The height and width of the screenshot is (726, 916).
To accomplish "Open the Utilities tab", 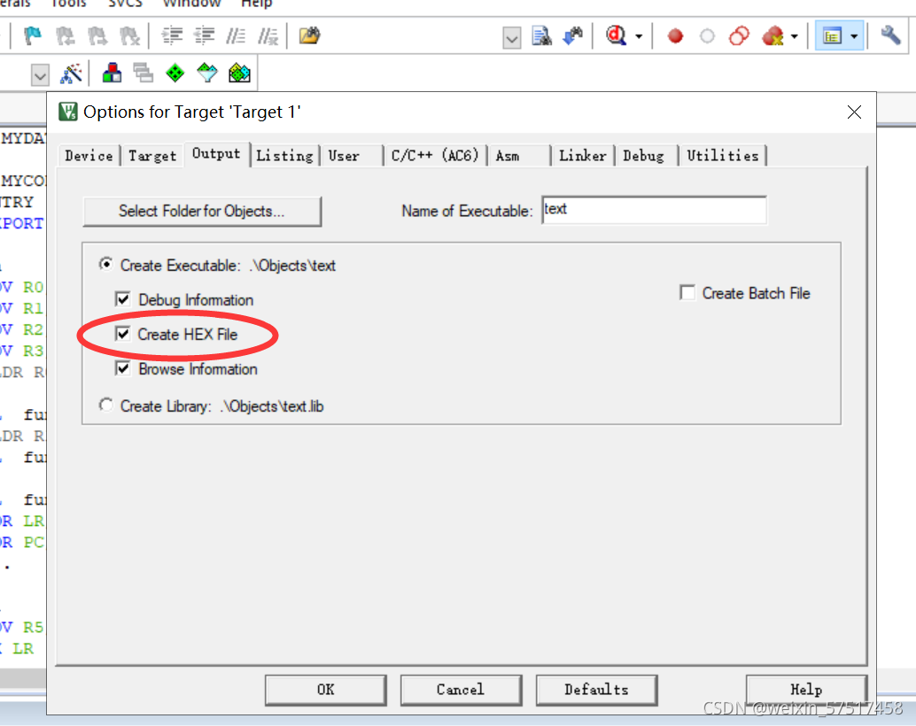I will coord(723,156).
